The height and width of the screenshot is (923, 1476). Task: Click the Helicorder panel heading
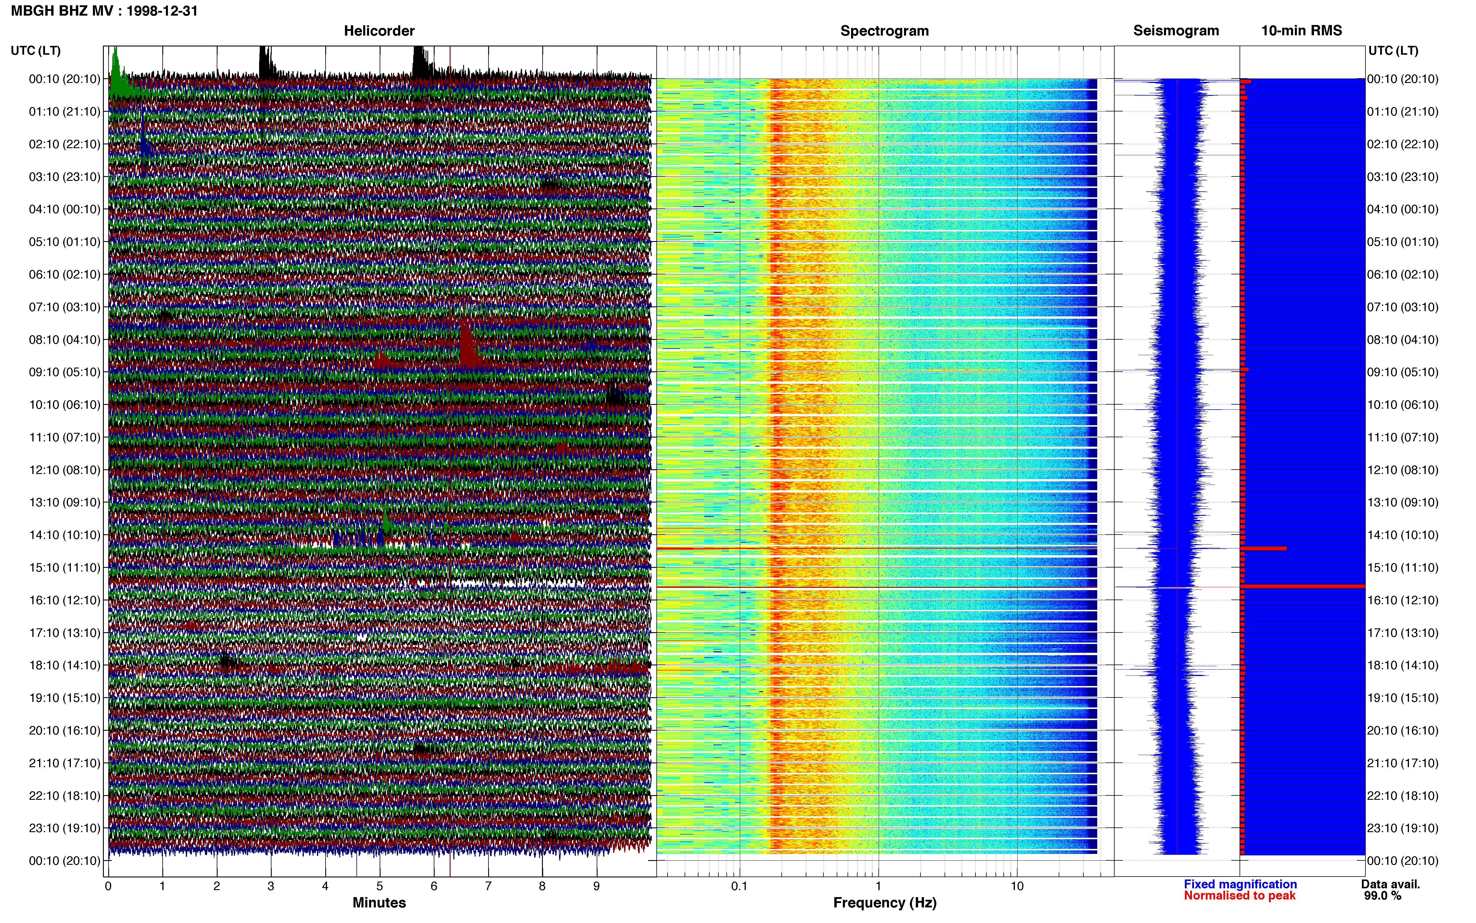pos(379,31)
